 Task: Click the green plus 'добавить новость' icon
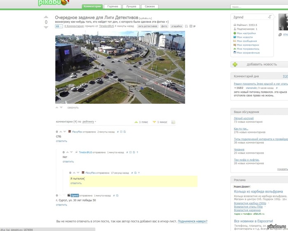coord(235,64)
